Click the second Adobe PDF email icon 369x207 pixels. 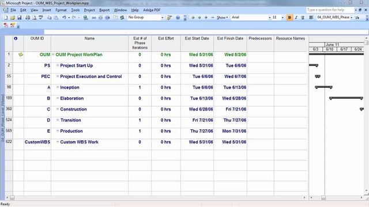pos(13,25)
